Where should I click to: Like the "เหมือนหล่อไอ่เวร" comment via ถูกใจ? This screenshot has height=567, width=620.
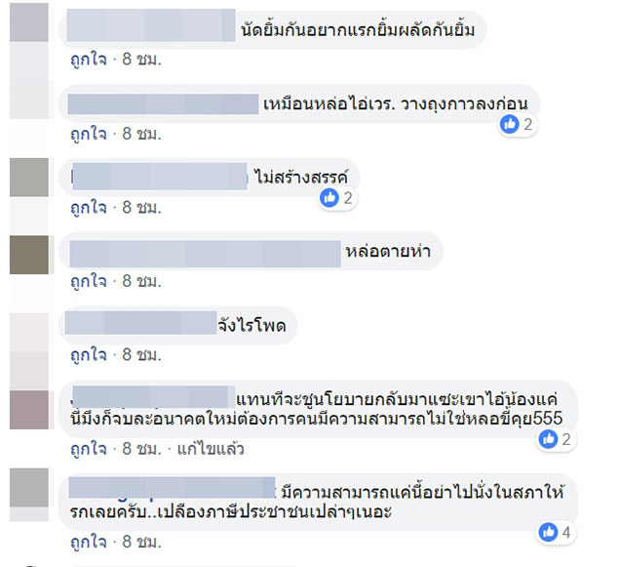click(88, 134)
